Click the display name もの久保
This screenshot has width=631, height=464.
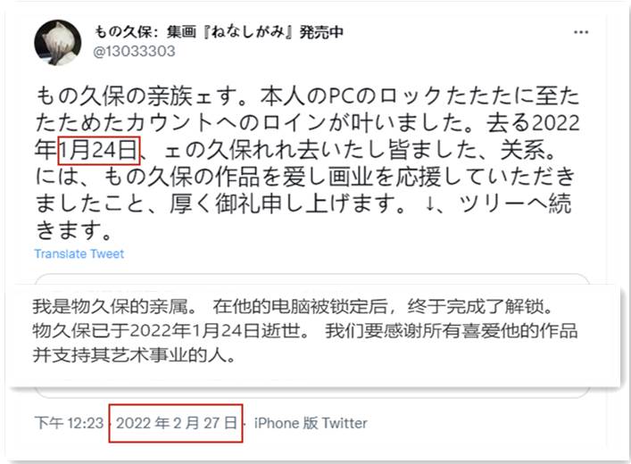121,32
